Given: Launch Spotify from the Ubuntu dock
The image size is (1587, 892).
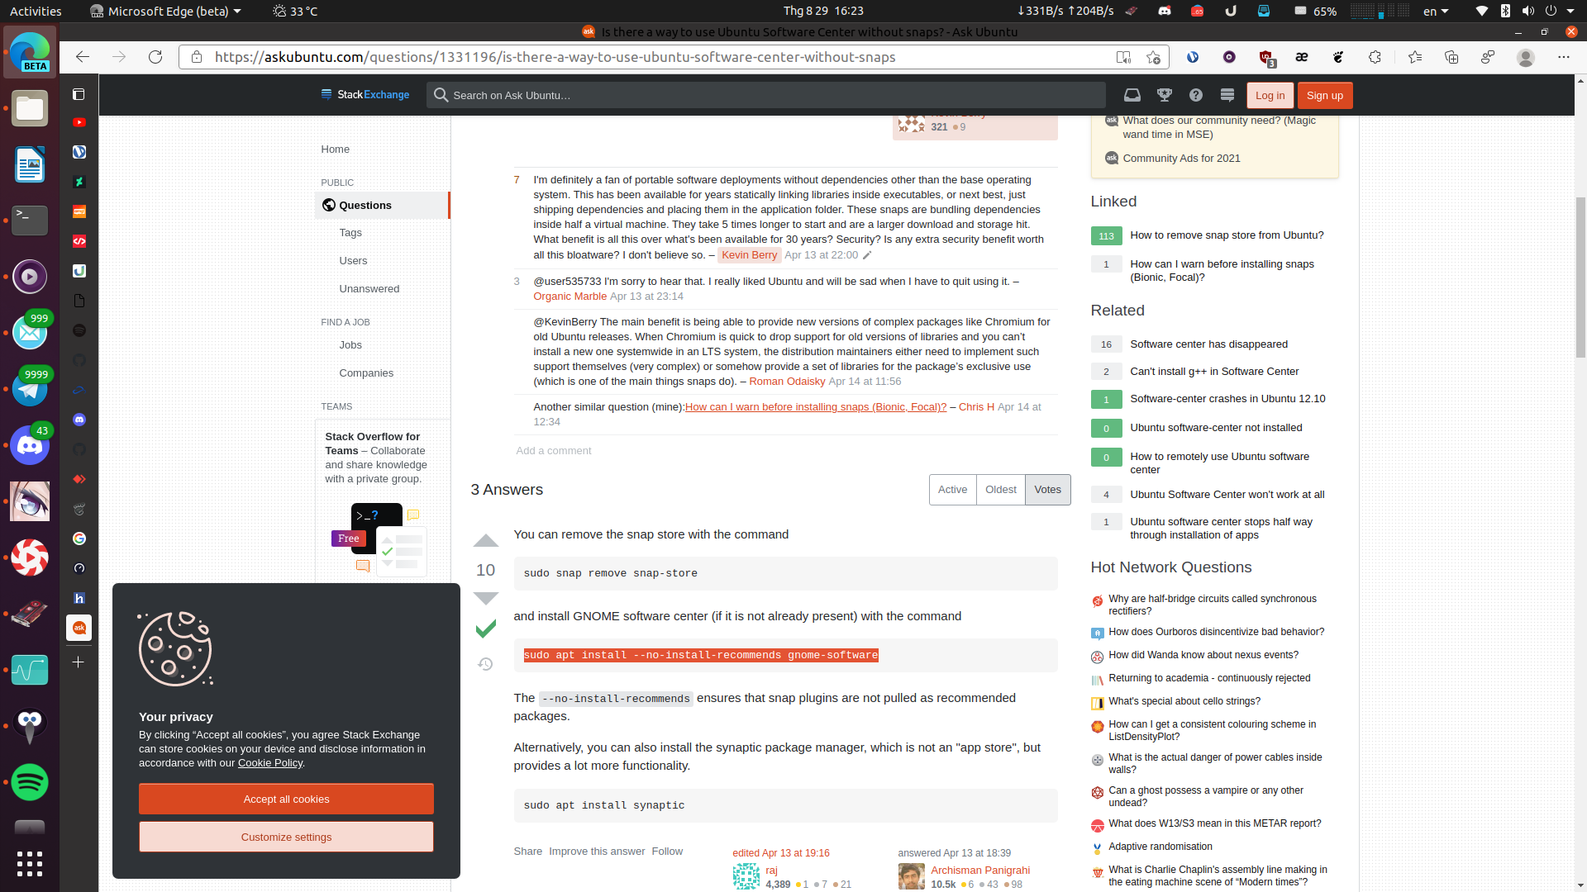Looking at the screenshot, I should (x=30, y=782).
